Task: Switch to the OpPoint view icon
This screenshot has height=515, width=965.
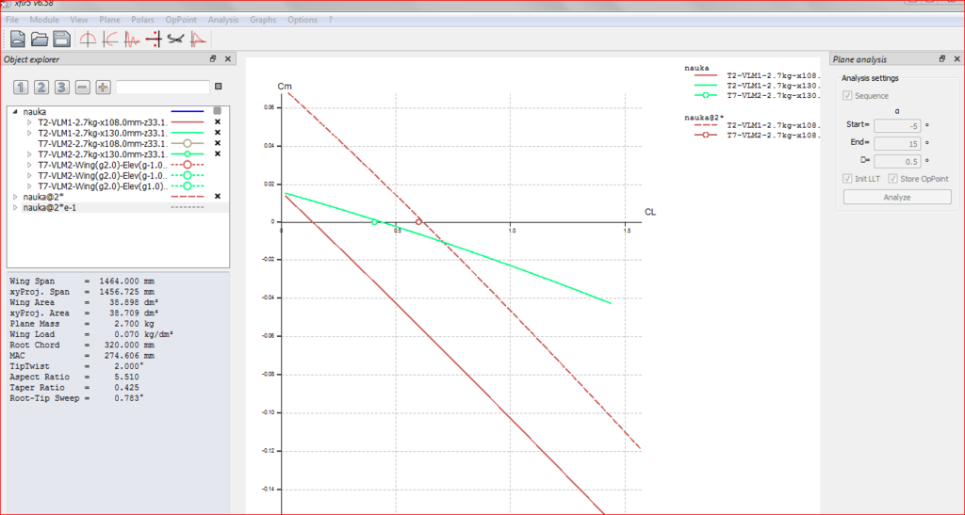Action: pyautogui.click(x=88, y=39)
